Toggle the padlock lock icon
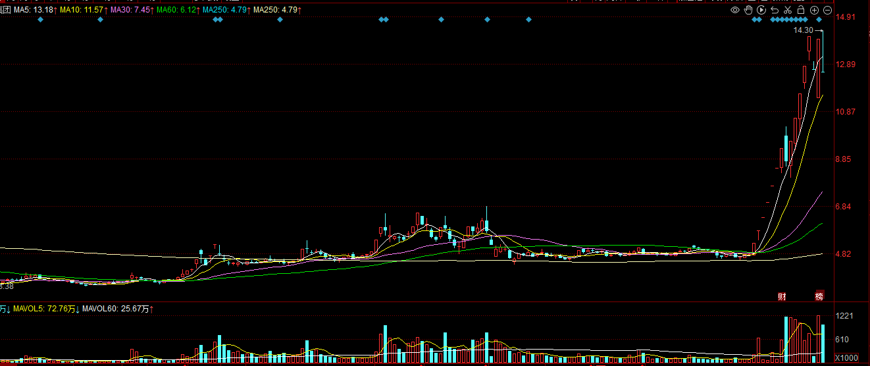The image size is (870, 366). pos(800,10)
